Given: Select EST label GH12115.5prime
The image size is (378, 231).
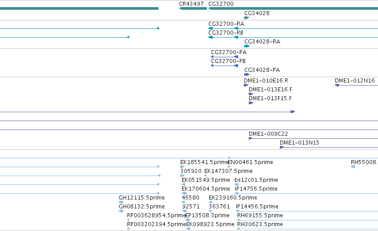Looking at the screenshot, I should [x=142, y=198].
